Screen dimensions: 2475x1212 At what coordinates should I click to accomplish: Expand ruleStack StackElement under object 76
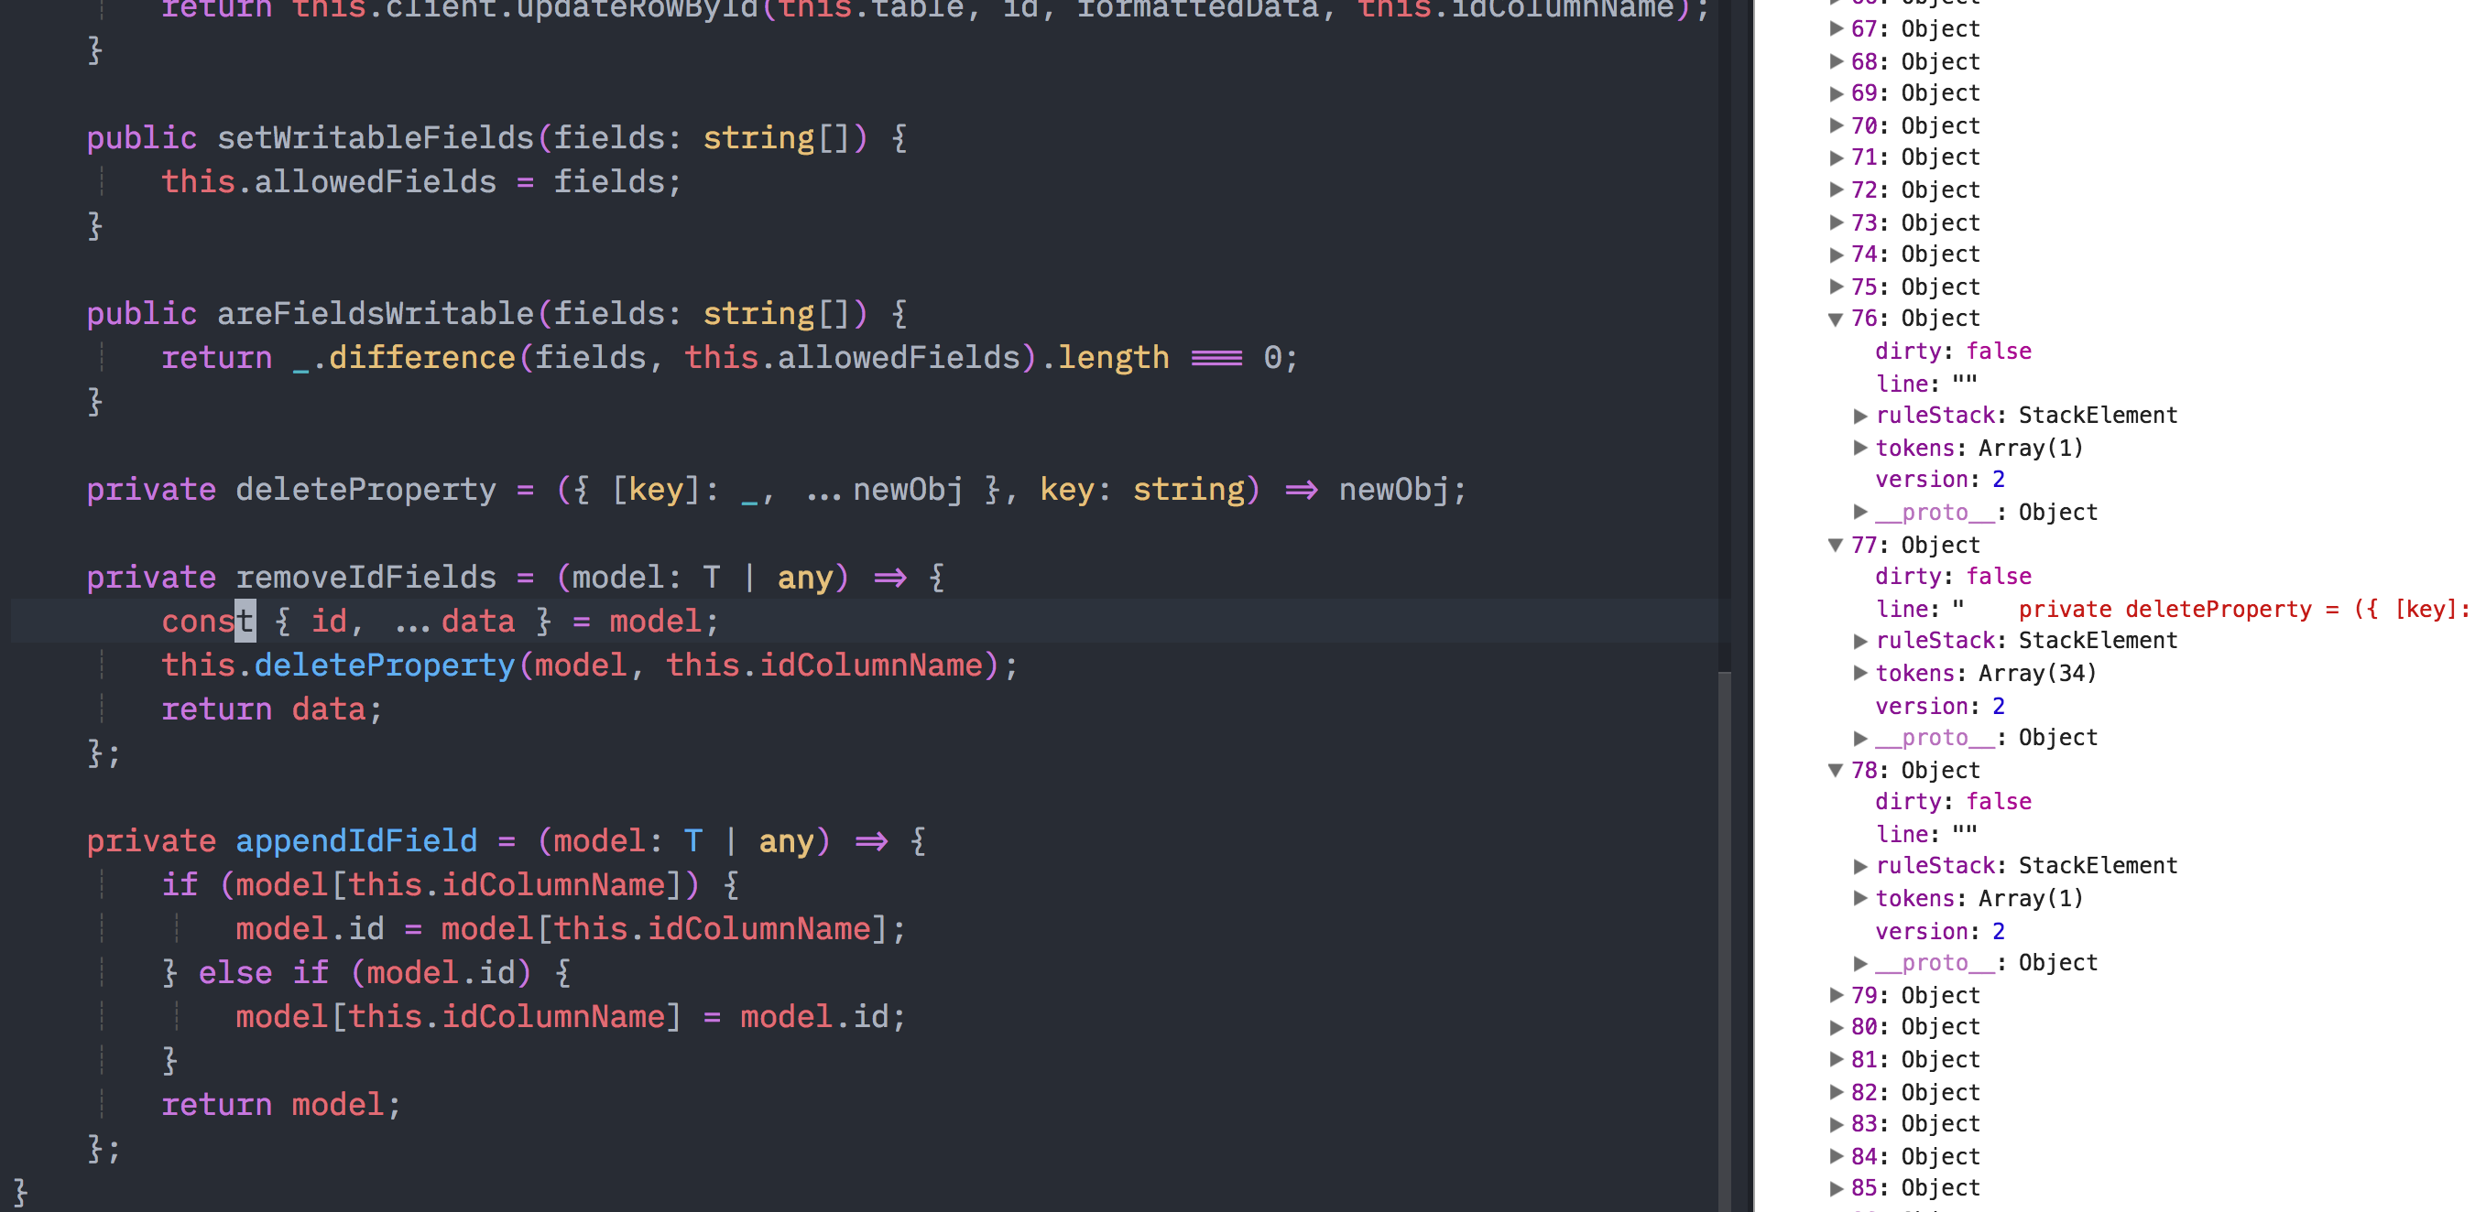click(1860, 416)
